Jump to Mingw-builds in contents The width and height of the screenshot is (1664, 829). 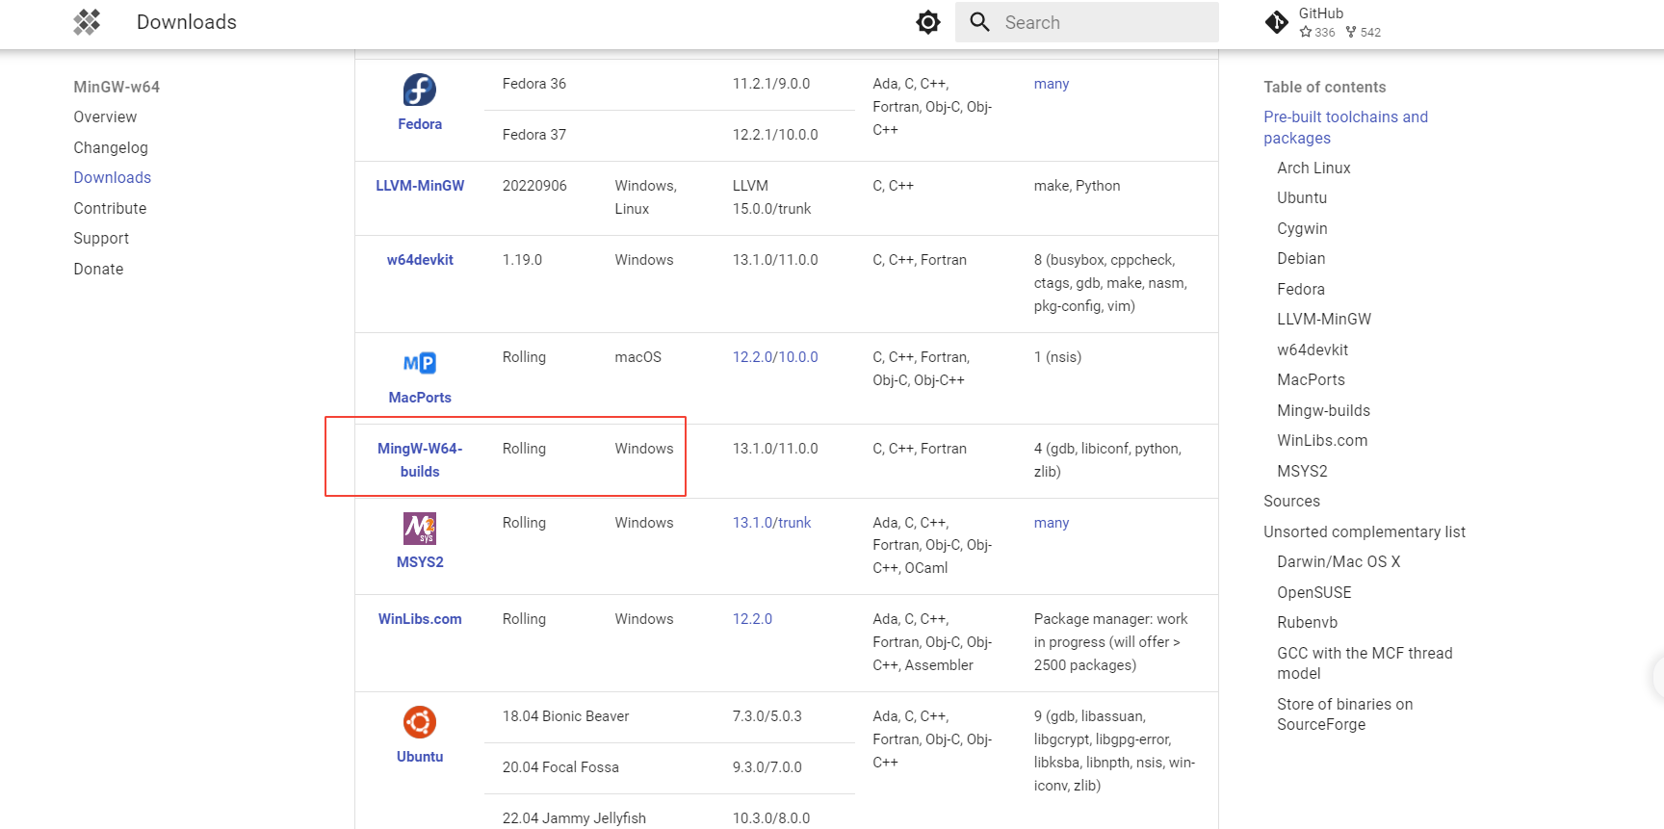pyautogui.click(x=1323, y=410)
